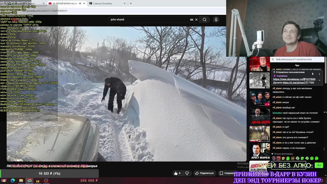The image size is (327, 184).
Task: Open the new.donatepay.ru link in pinned message
Action: (294, 79)
